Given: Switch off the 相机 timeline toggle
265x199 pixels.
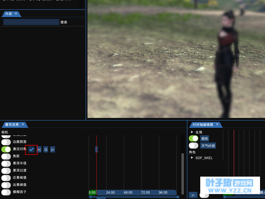Looking at the screenshot, I should 193,138.
